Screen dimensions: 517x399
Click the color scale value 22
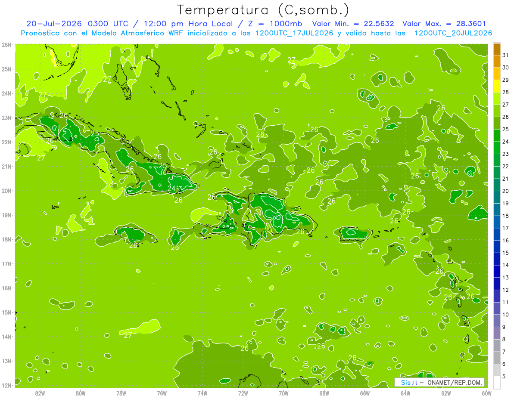pos(505,166)
